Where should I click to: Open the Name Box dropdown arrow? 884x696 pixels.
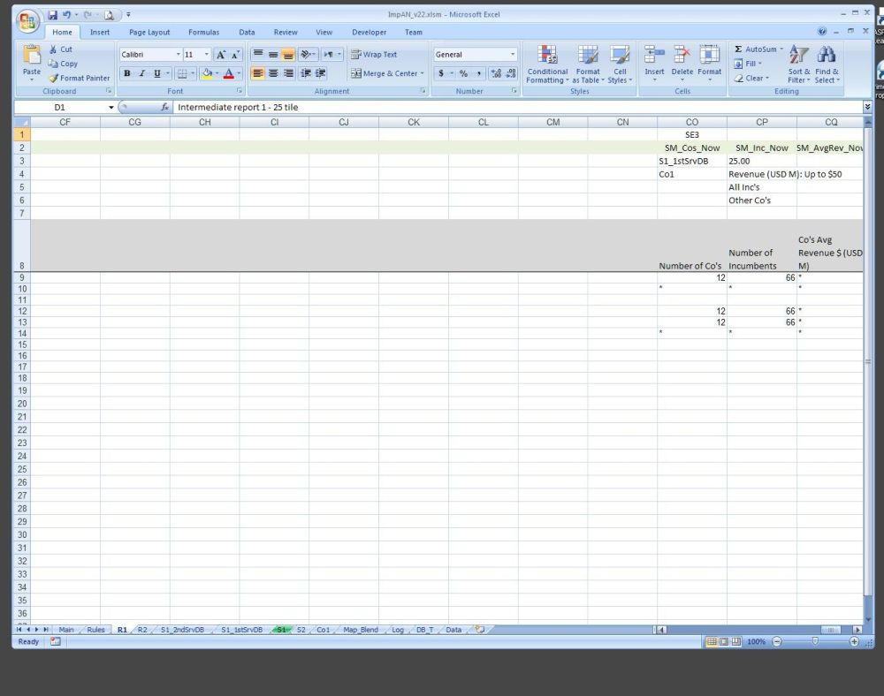pos(111,107)
